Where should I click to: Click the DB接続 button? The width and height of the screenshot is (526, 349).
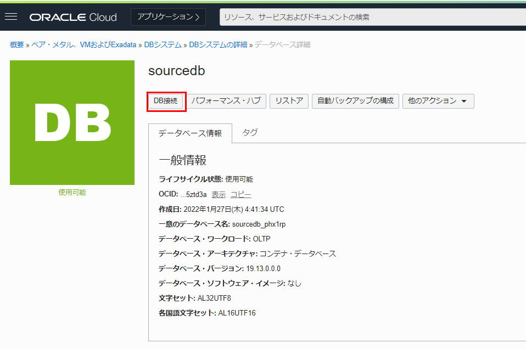(165, 101)
